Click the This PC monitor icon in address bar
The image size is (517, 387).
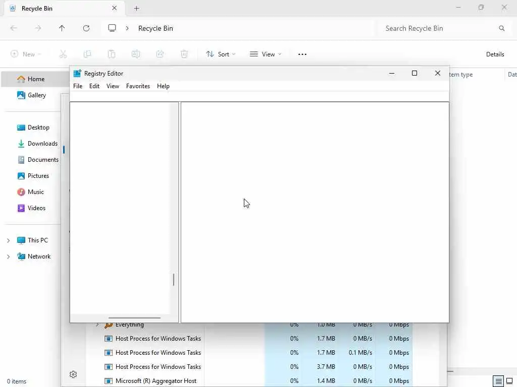[112, 28]
